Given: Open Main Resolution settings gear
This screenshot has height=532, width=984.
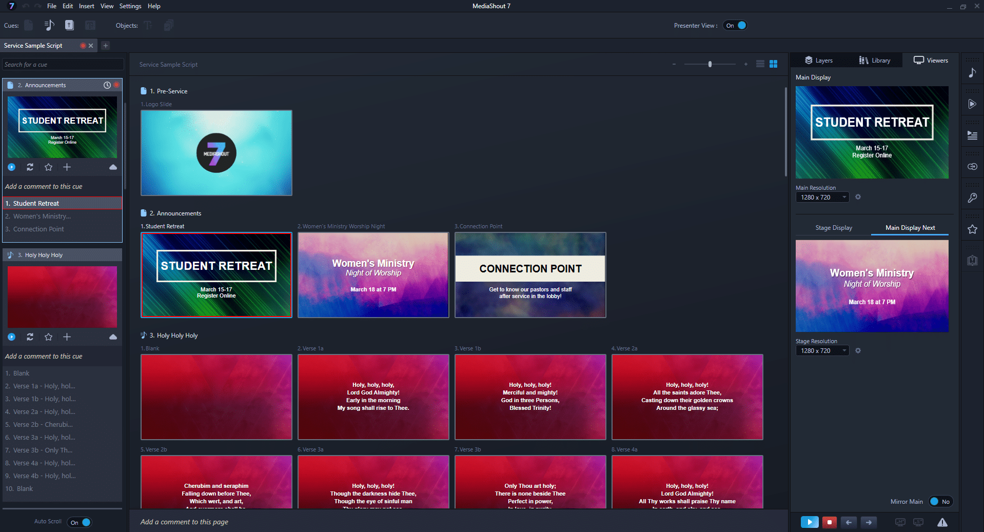Looking at the screenshot, I should (x=858, y=197).
